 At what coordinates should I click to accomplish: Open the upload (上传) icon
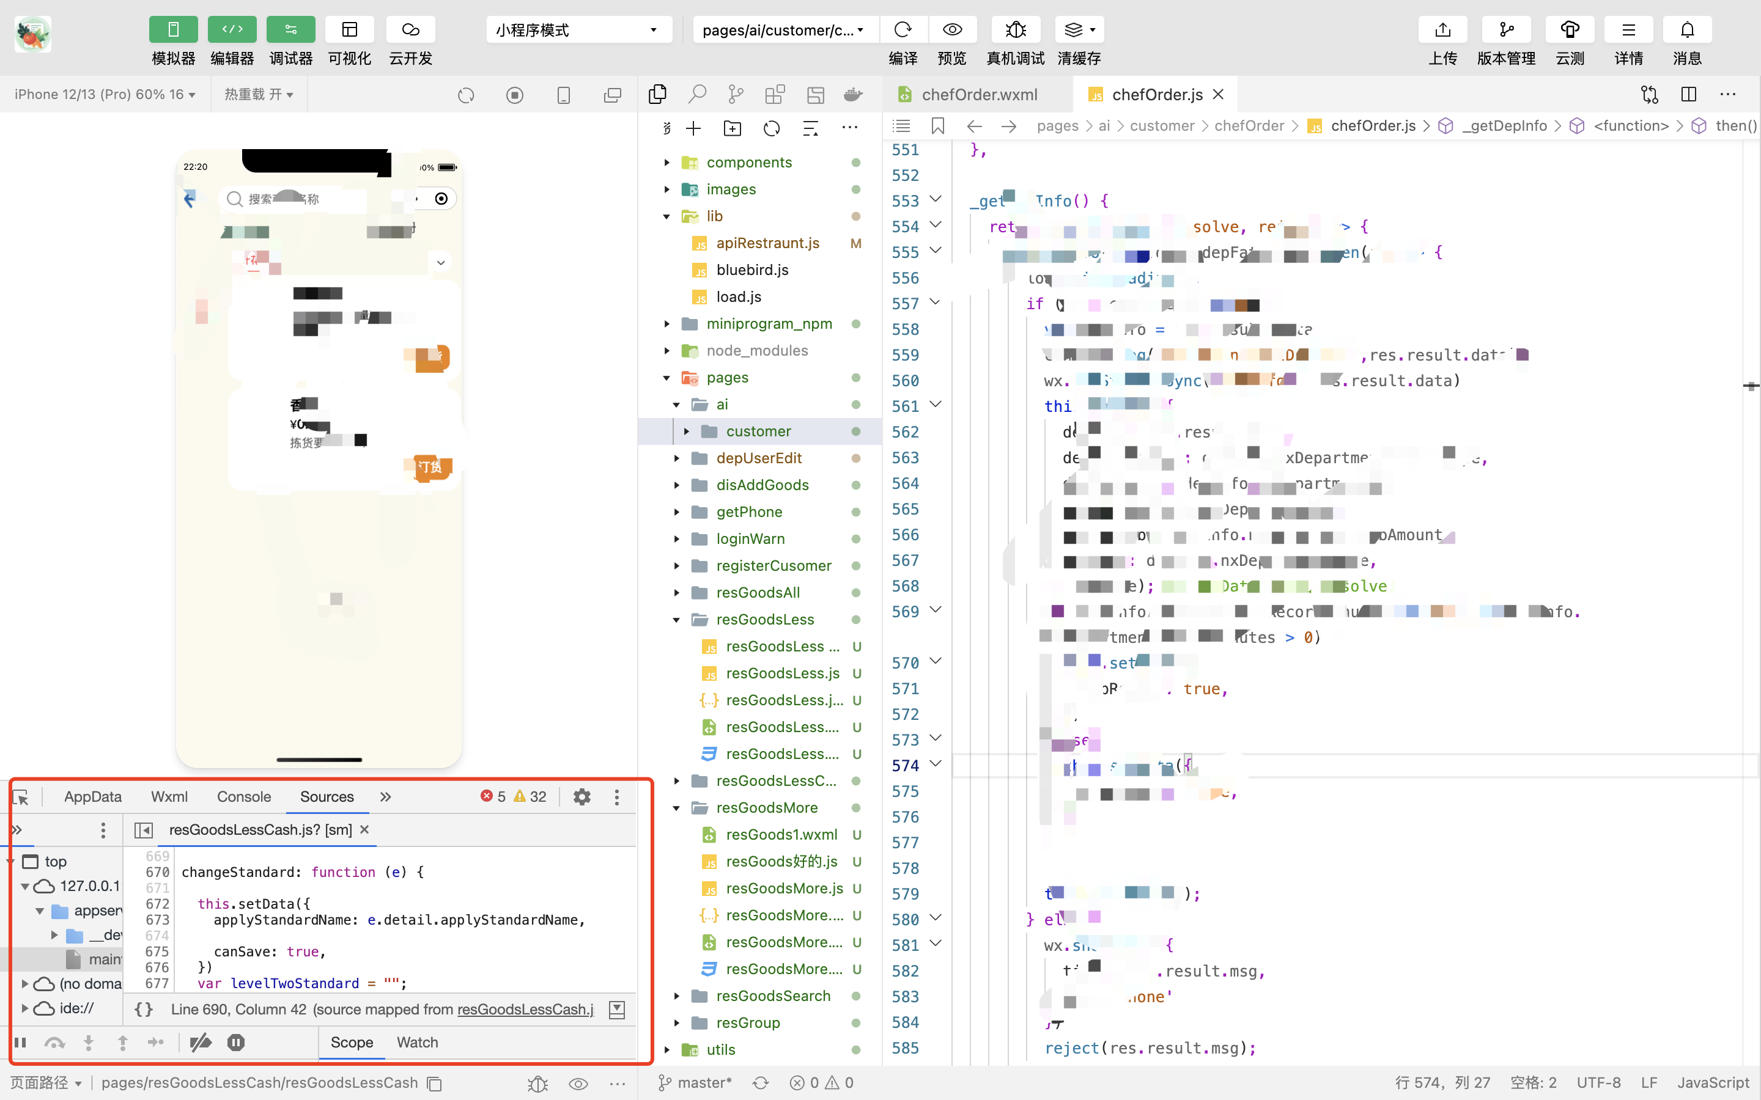tap(1442, 30)
